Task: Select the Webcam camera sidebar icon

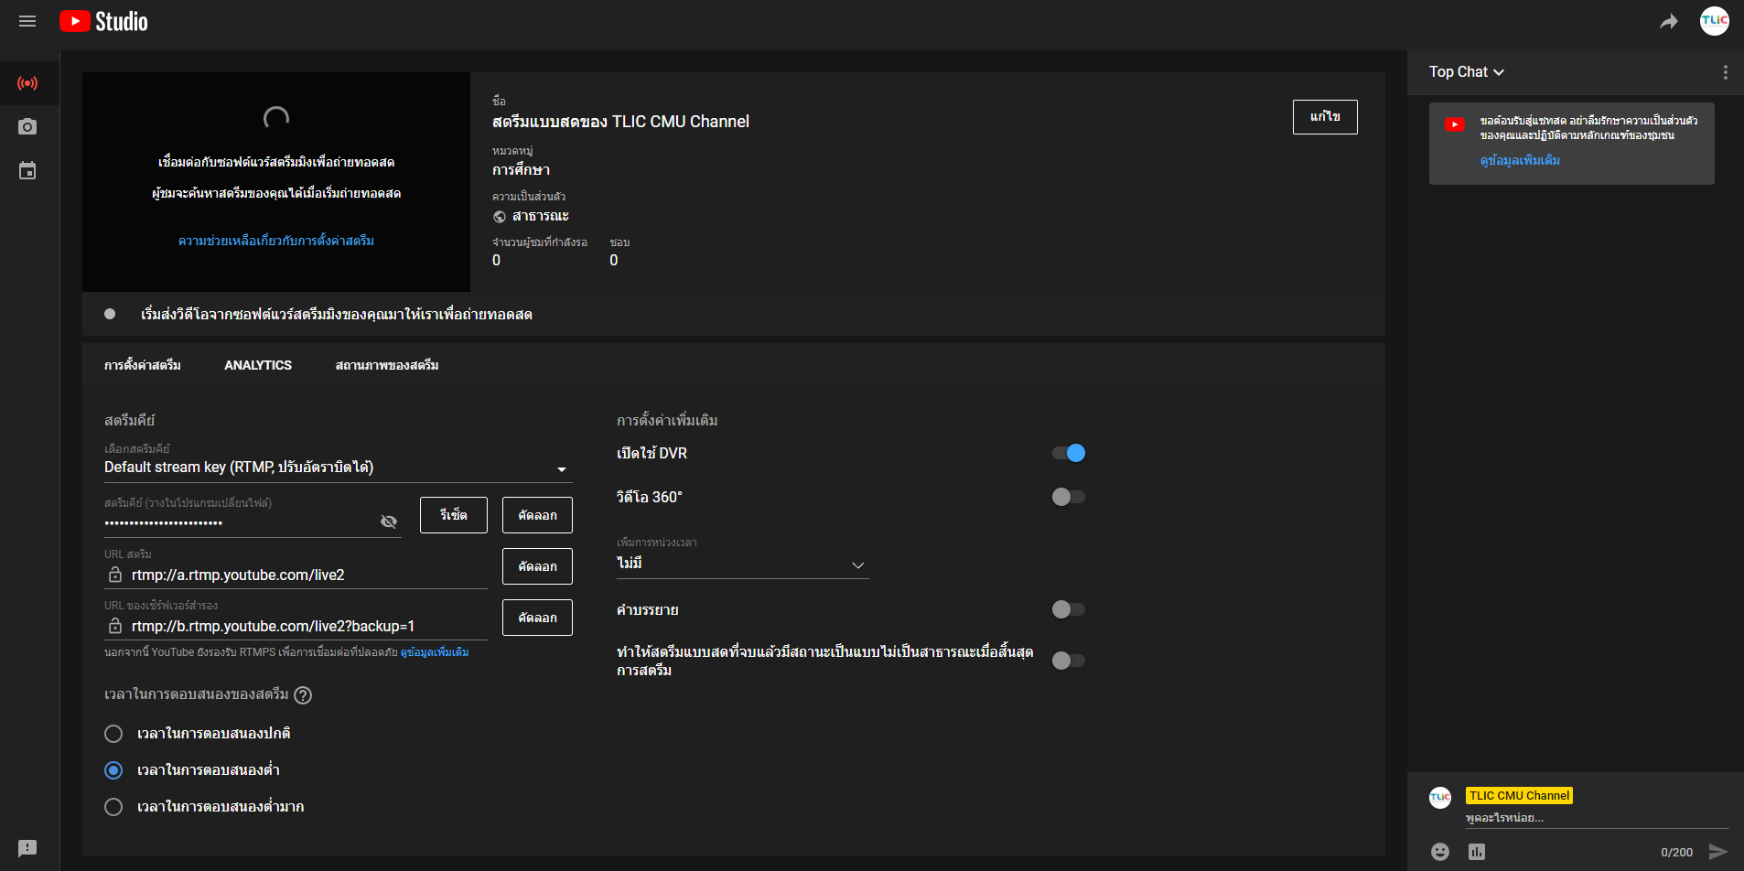Action: [x=27, y=126]
